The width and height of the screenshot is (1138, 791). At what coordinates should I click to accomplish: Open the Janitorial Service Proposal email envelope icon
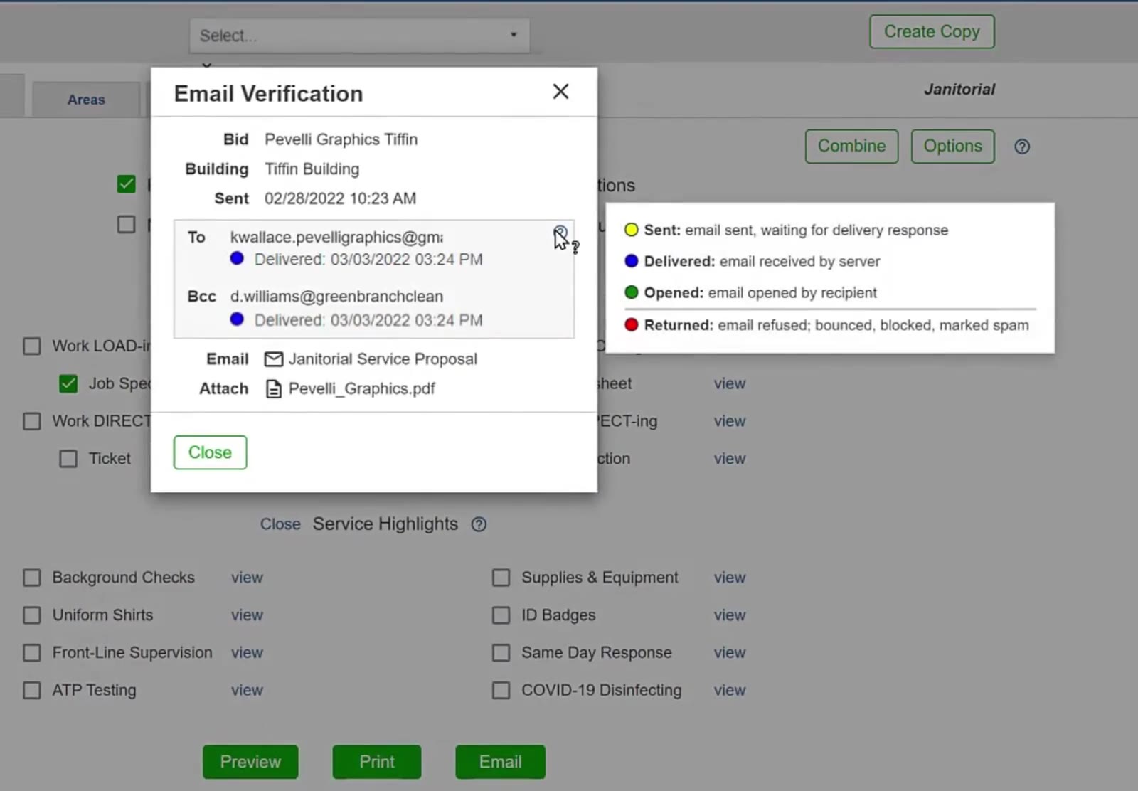click(273, 359)
